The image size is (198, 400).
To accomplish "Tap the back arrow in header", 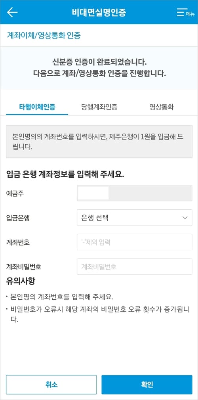I will pos(12,12).
